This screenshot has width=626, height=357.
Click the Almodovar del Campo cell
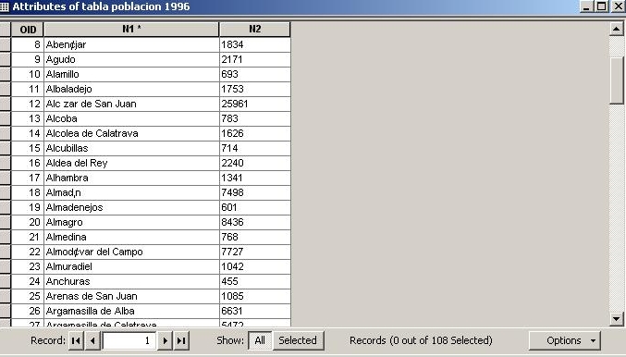click(x=131, y=252)
